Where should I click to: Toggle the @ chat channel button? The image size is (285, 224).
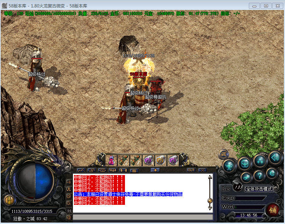[x=69, y=218]
